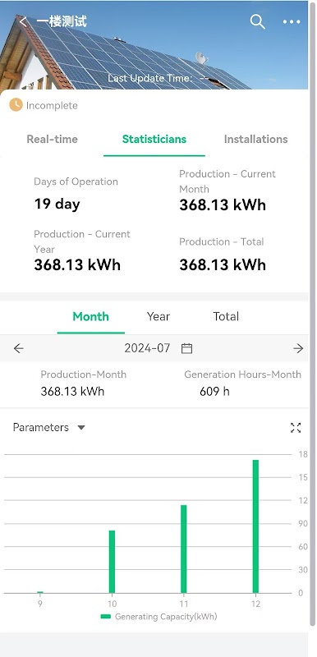
Task: Select the Statisticians tab
Action: [x=154, y=139]
